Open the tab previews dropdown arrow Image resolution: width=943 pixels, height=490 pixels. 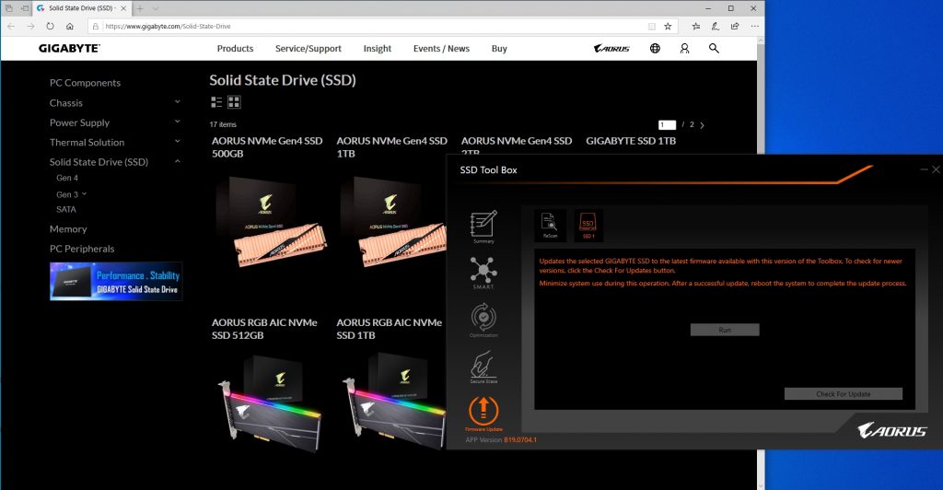(x=156, y=8)
